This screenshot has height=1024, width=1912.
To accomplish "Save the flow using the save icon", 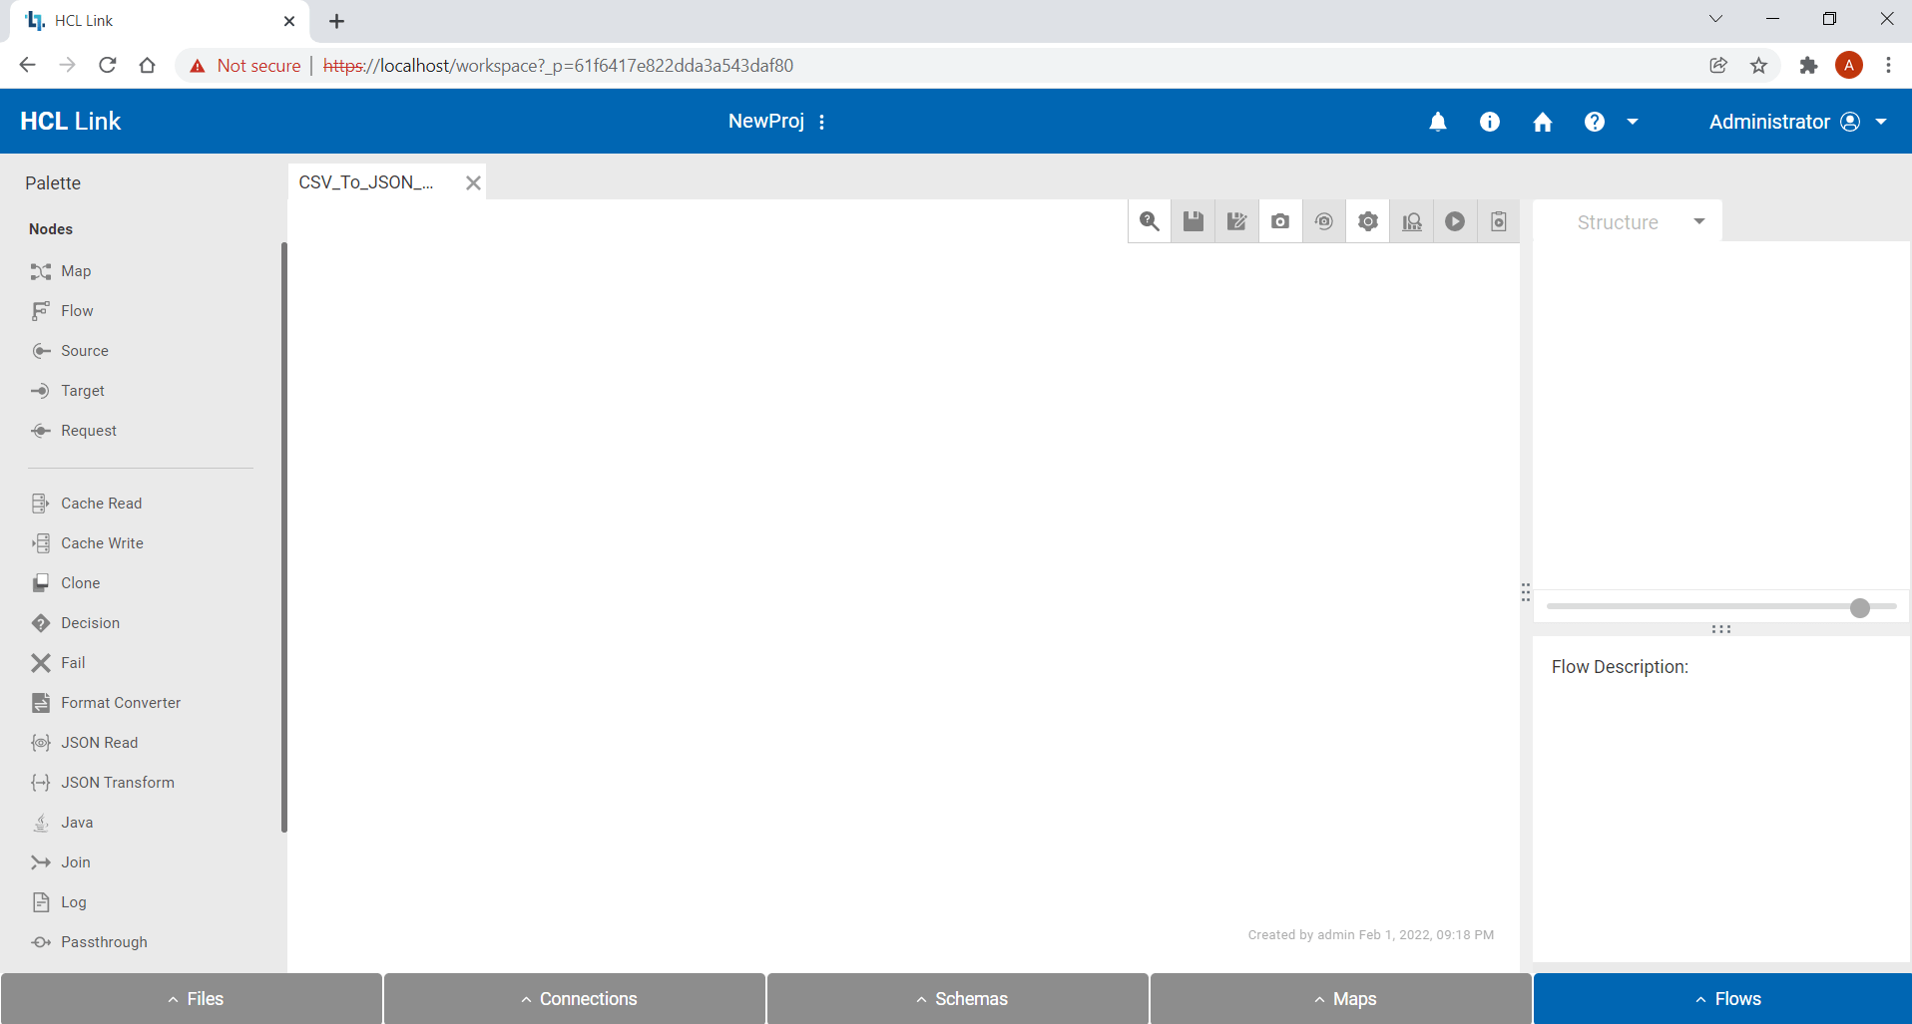I will pyautogui.click(x=1193, y=221).
